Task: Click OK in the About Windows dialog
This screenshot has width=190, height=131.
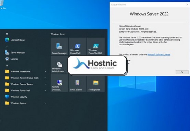Action: click(x=182, y=72)
